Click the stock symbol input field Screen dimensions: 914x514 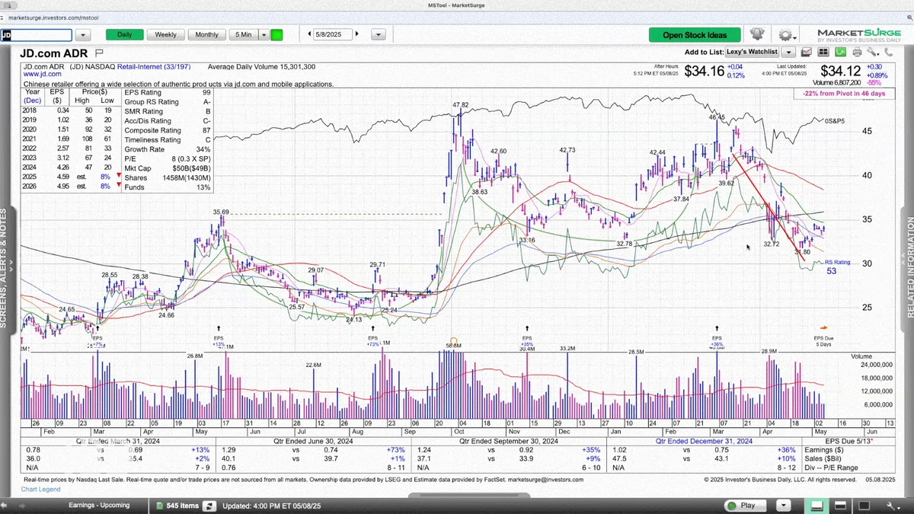(x=37, y=35)
